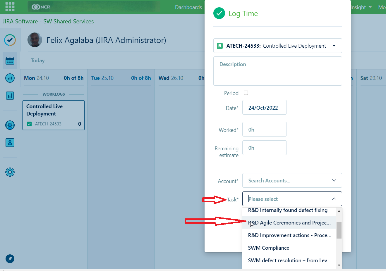Click the Worked hours input field
Viewport: 386px width, 271px height.
(x=264, y=130)
